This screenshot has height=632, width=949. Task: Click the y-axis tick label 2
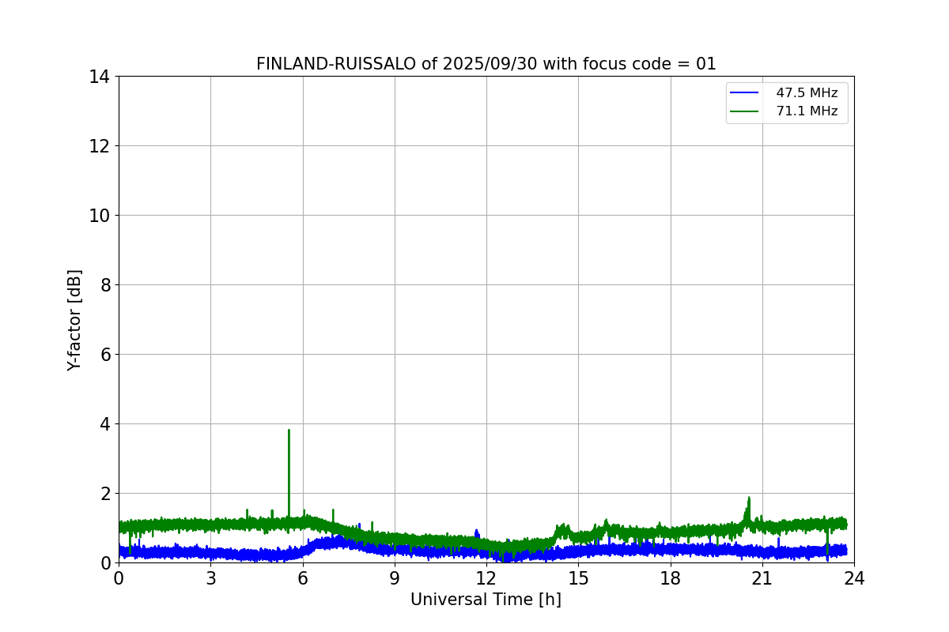pyautogui.click(x=105, y=494)
